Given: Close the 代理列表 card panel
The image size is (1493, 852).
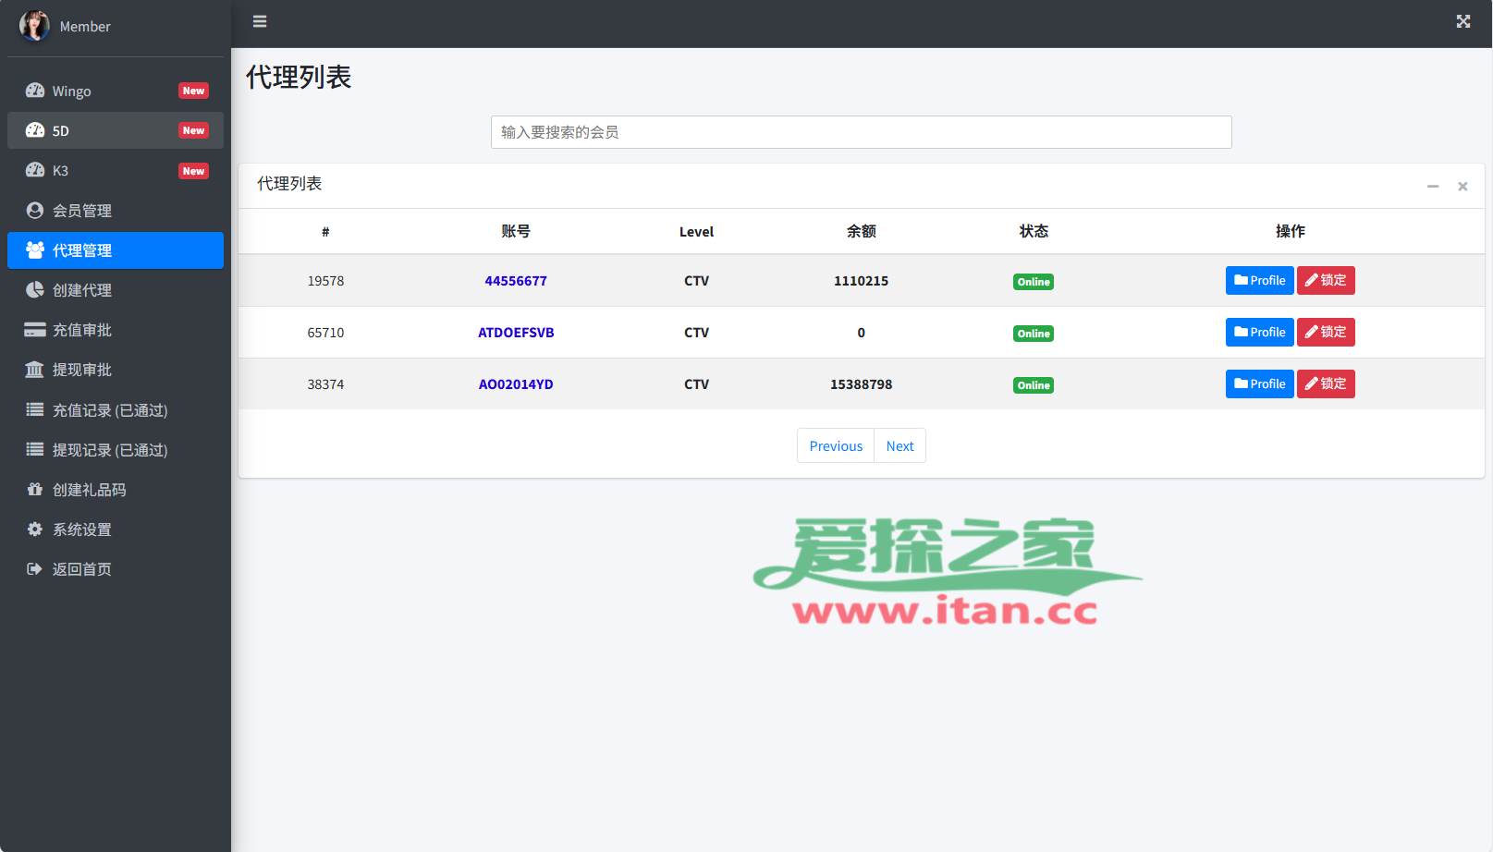Looking at the screenshot, I should 1462,187.
